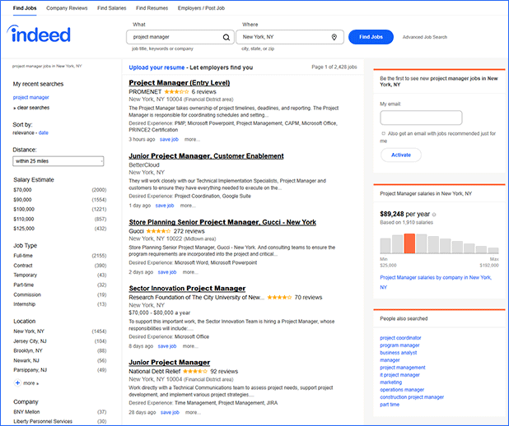This screenshot has width=509, height=426.
Task: Filter job type by Part-time
Action: 23,285
